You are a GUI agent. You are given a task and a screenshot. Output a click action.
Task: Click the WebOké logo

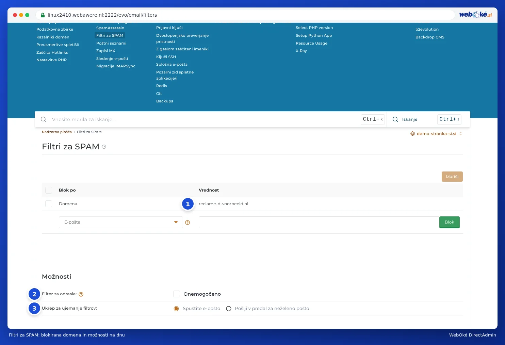coord(475,15)
